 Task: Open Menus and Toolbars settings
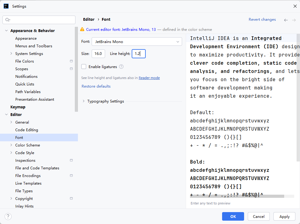coord(34,46)
